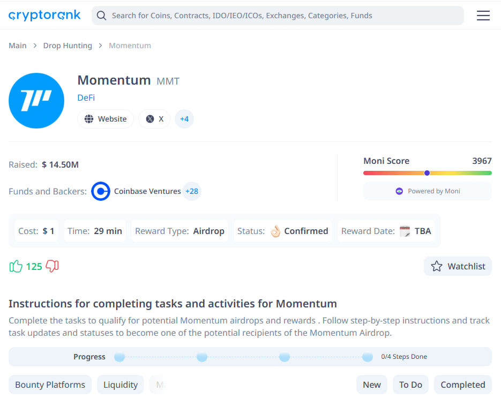Filter tasks by To Do
501x399 pixels.
tap(410, 385)
